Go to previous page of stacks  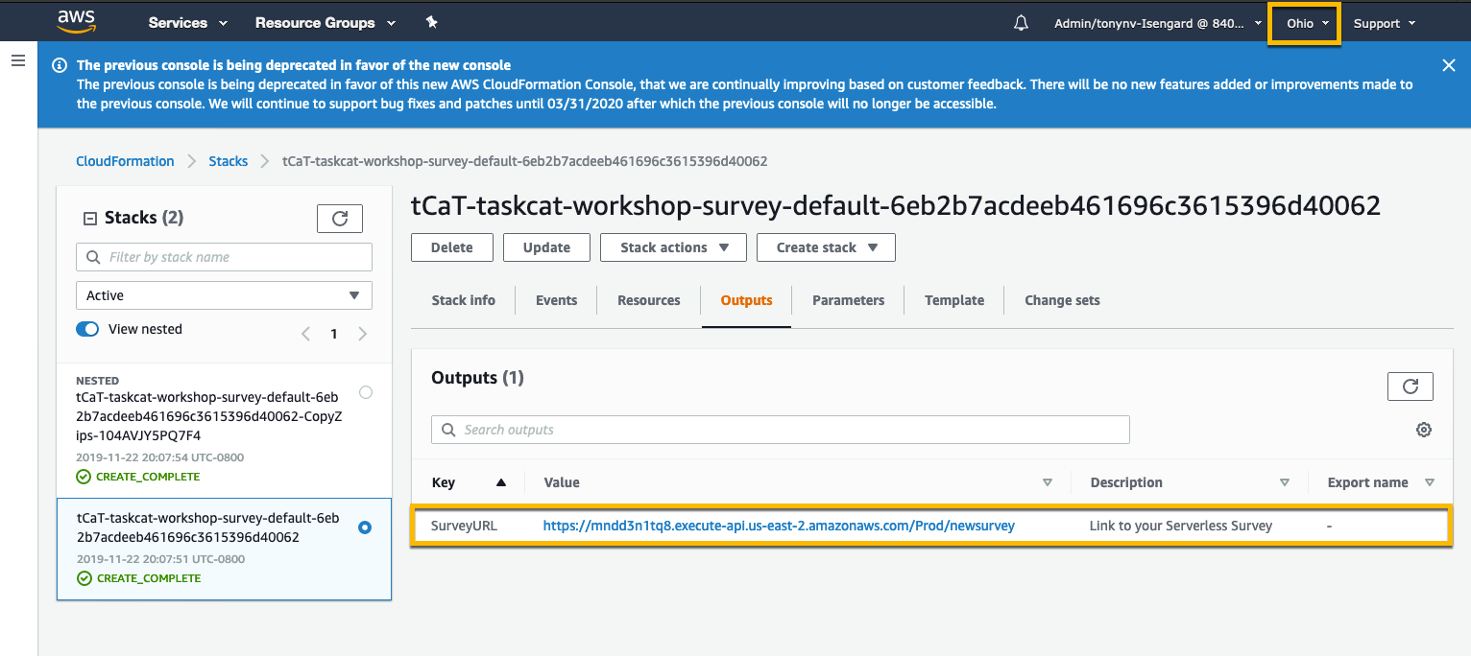click(x=305, y=334)
